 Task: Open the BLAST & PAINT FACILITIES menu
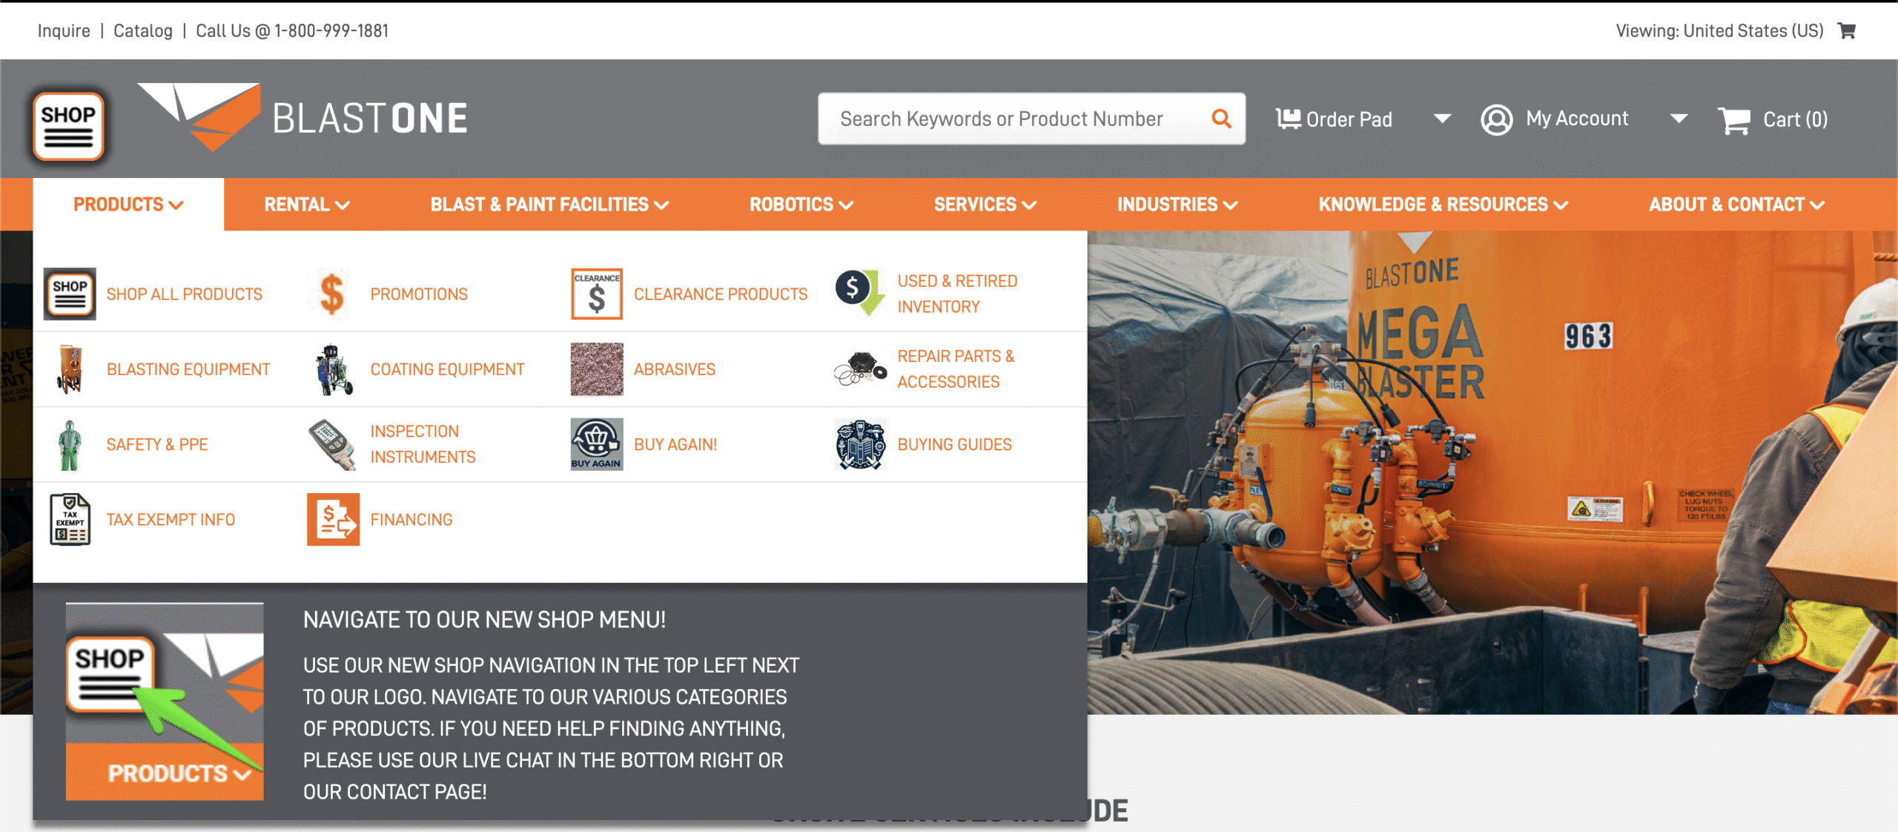point(549,205)
